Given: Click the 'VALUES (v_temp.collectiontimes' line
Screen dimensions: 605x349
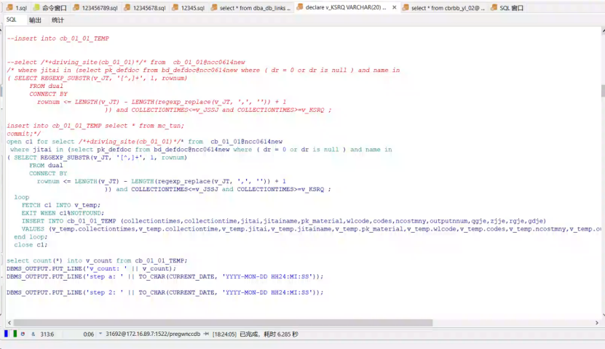Looking at the screenshot, I should 312,229.
